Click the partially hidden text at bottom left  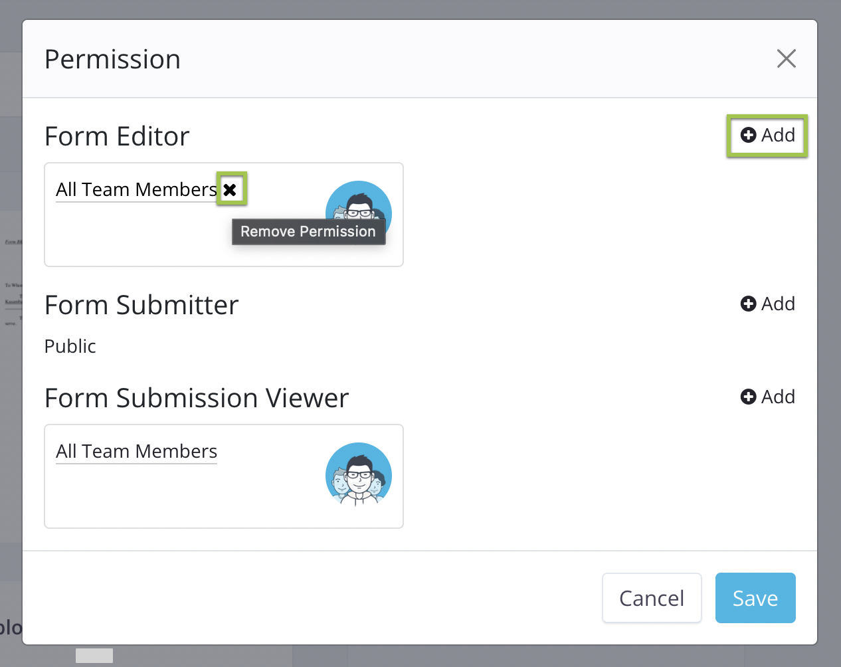pos(10,627)
